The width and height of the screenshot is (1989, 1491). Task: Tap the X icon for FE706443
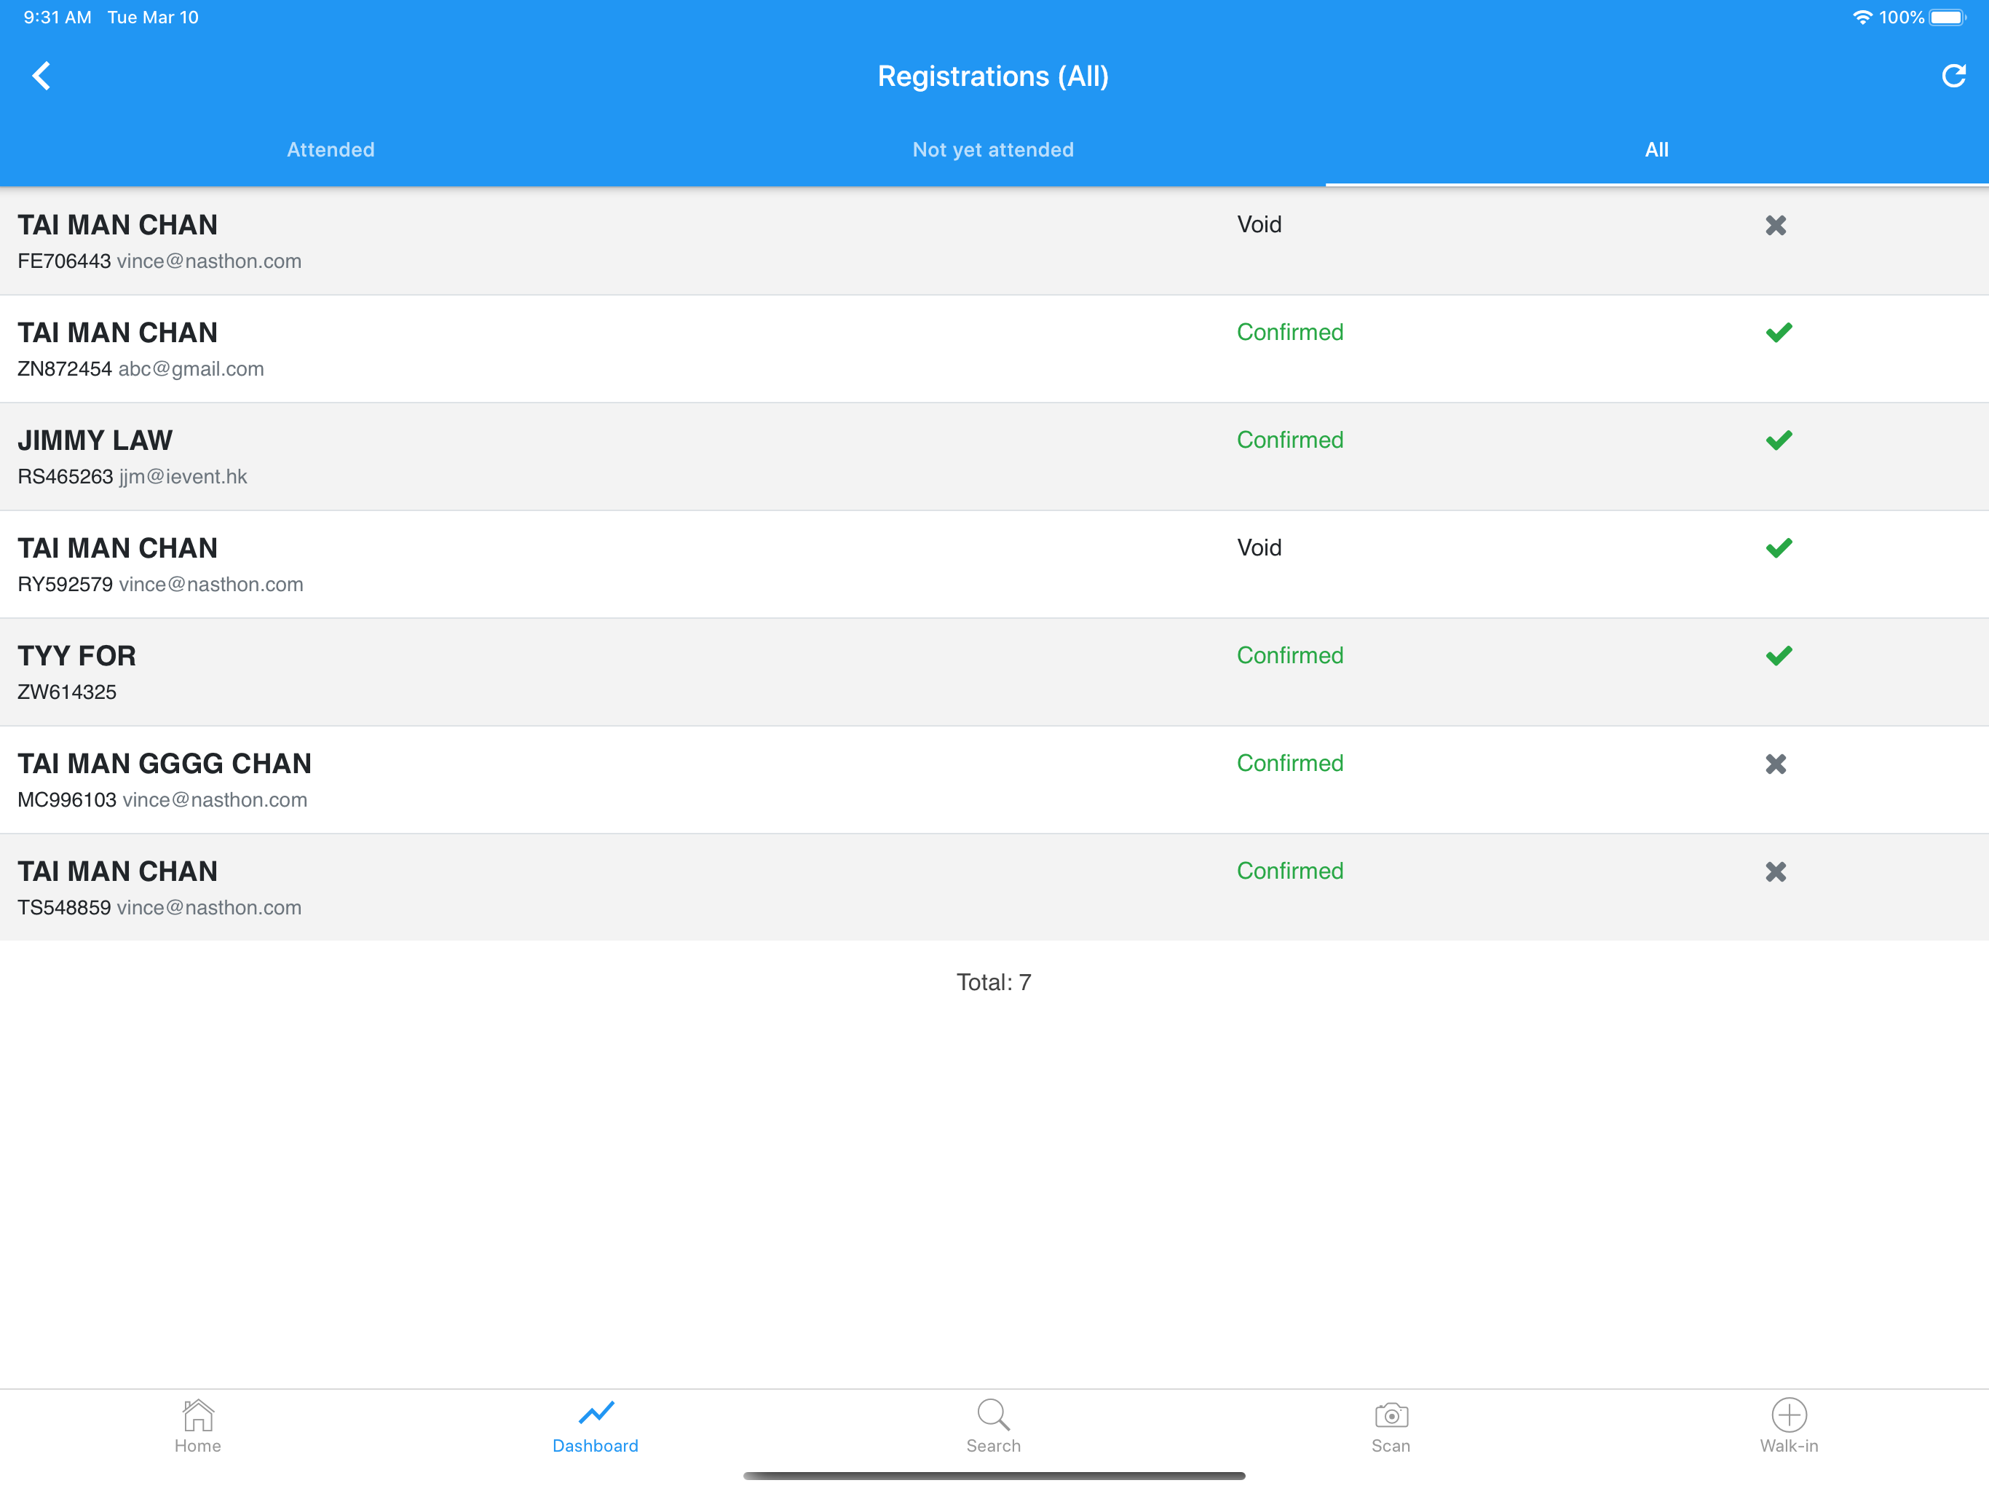(1775, 225)
